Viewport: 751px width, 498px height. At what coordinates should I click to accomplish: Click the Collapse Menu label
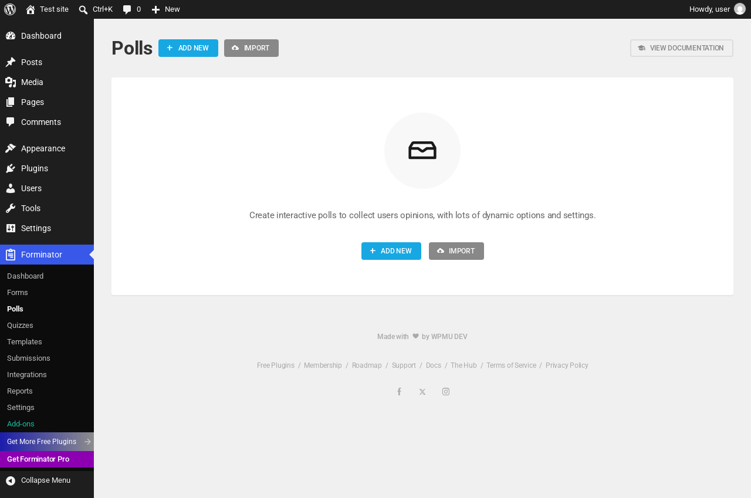[x=46, y=480]
